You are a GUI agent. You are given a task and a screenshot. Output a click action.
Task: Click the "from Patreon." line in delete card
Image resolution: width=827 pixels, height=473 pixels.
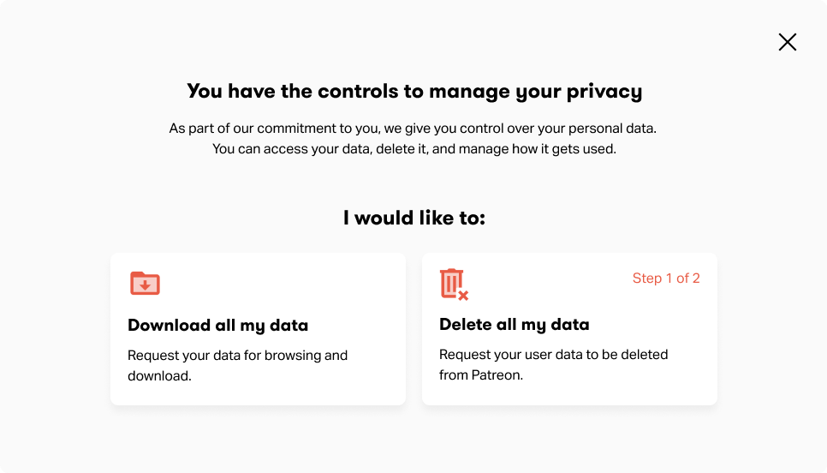[x=481, y=375]
